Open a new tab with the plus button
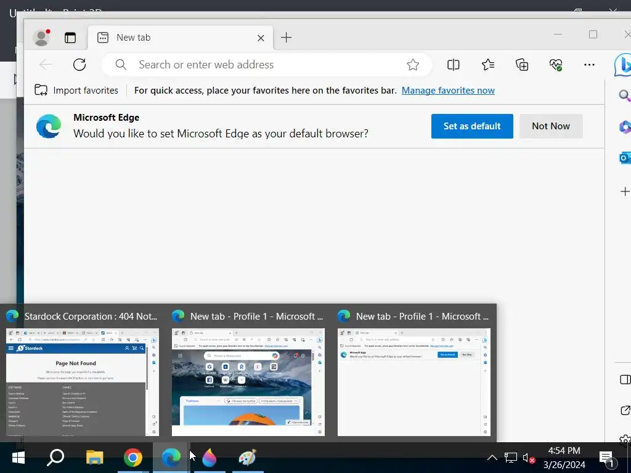This screenshot has width=631, height=473. (x=286, y=38)
